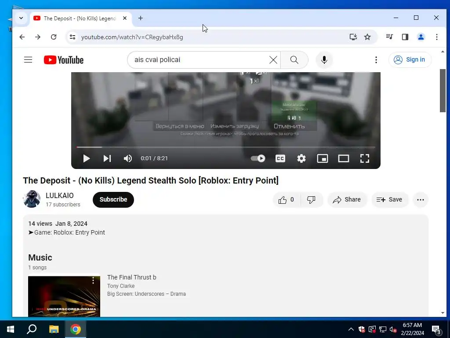The image size is (450, 338).
Task: Close The Deposit tab
Action: coord(124,18)
